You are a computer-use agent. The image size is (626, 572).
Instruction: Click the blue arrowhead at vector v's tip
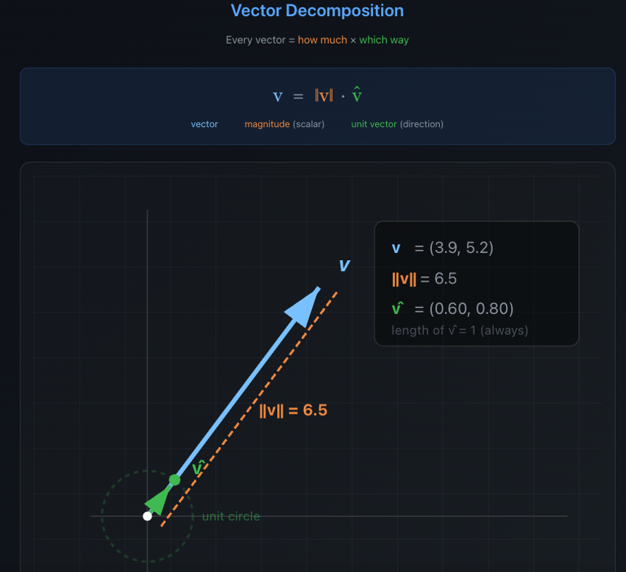click(305, 305)
